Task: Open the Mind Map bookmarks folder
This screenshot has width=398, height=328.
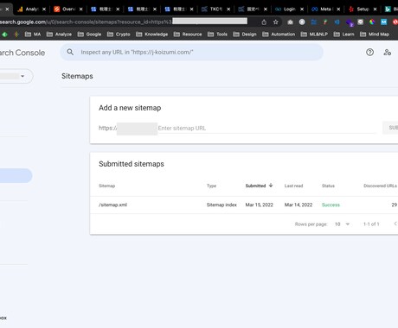Action: pyautogui.click(x=375, y=35)
